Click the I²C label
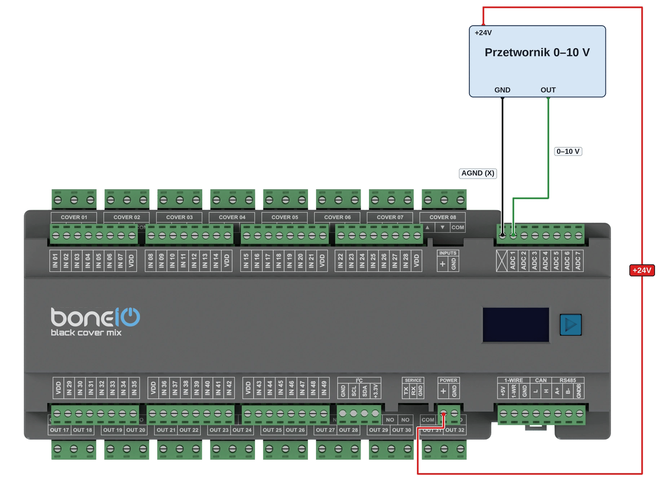 coord(359,380)
